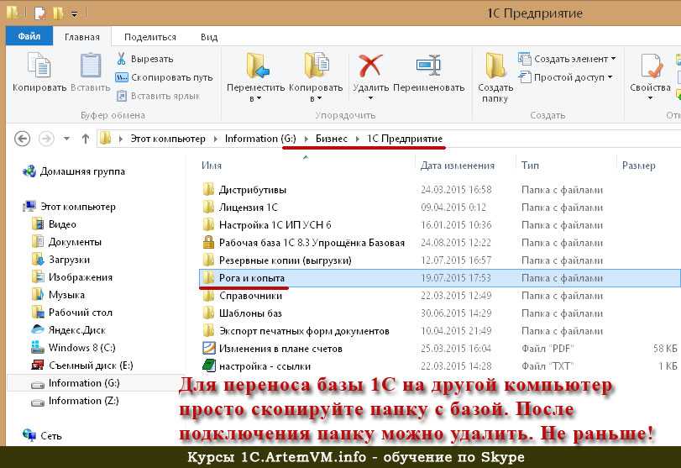This screenshot has width=681, height=468.
Task: Click Этот компьютер in the address bar
Action: click(x=168, y=139)
